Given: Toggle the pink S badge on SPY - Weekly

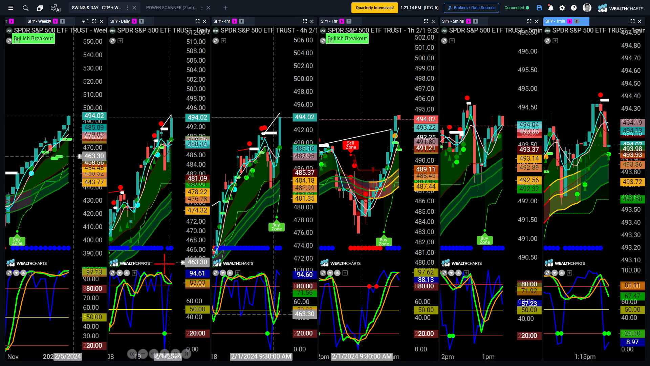Looking at the screenshot, I should [x=55, y=21].
